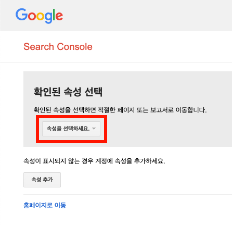Image resolution: width=232 pixels, height=227 pixels.
Task: Click the Google logo
Action: click(x=39, y=16)
